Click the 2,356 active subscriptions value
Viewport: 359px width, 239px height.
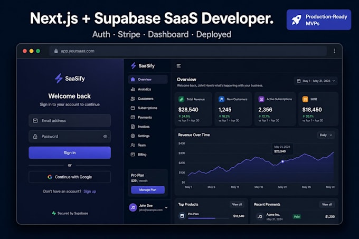tap(266, 110)
